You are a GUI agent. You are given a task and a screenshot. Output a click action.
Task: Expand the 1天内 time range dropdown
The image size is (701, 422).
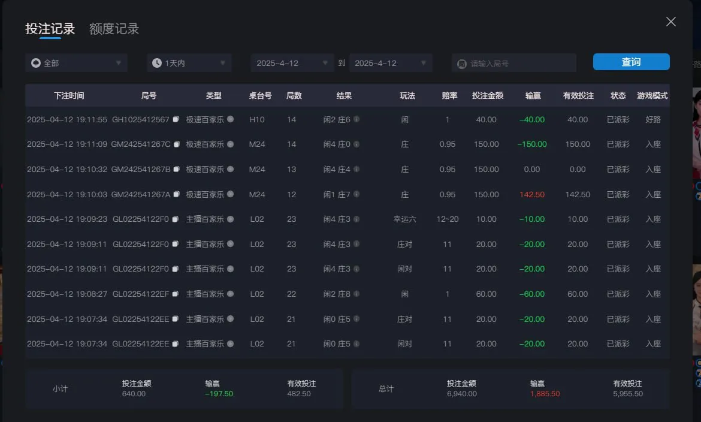(x=189, y=62)
